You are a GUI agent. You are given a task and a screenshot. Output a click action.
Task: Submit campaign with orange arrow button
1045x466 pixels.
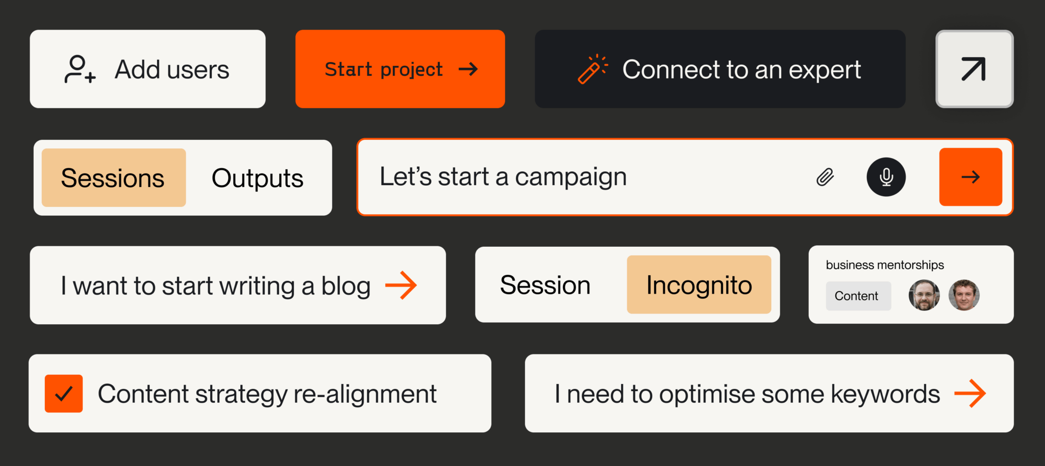970,177
